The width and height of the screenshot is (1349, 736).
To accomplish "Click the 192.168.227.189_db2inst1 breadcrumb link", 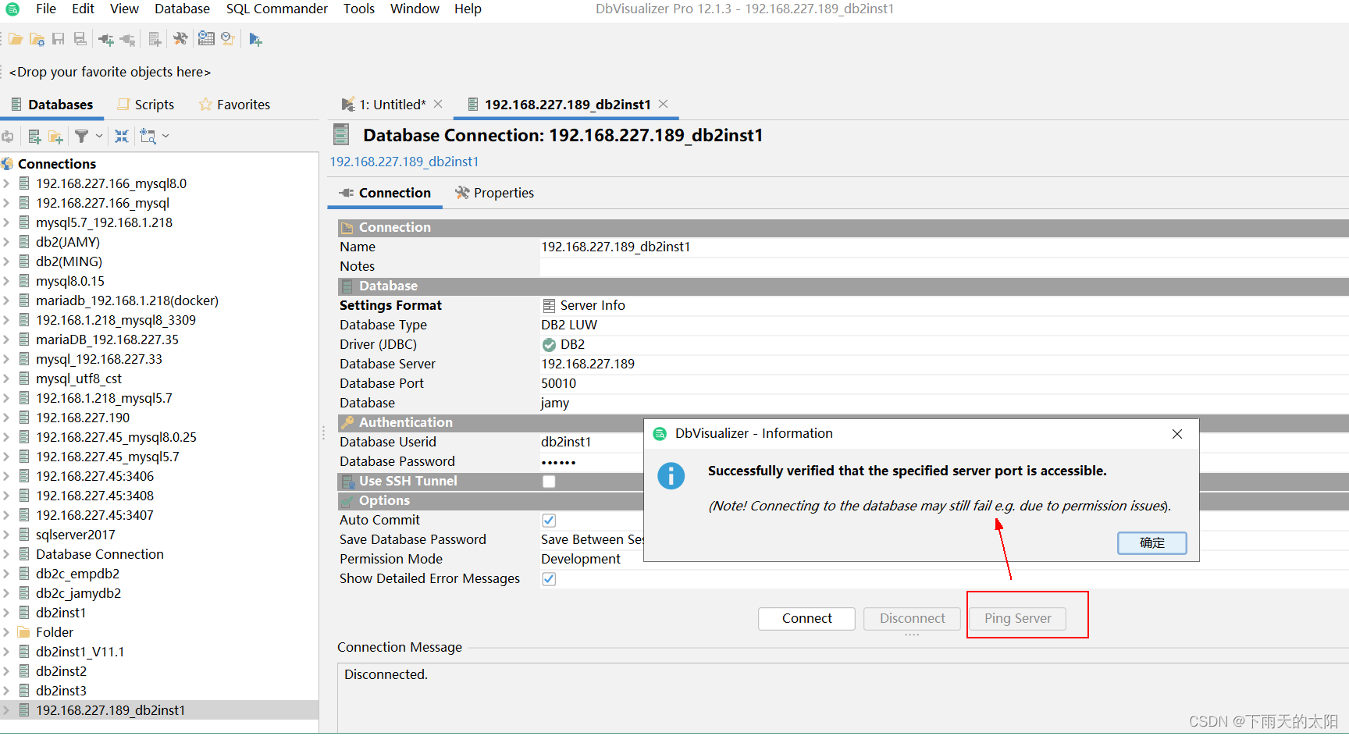I will (404, 162).
